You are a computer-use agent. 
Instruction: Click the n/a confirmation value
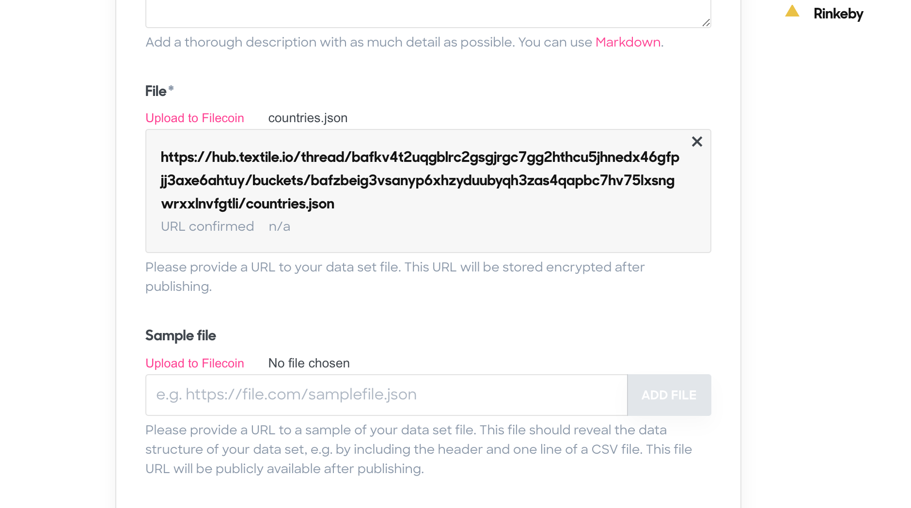coord(280,226)
